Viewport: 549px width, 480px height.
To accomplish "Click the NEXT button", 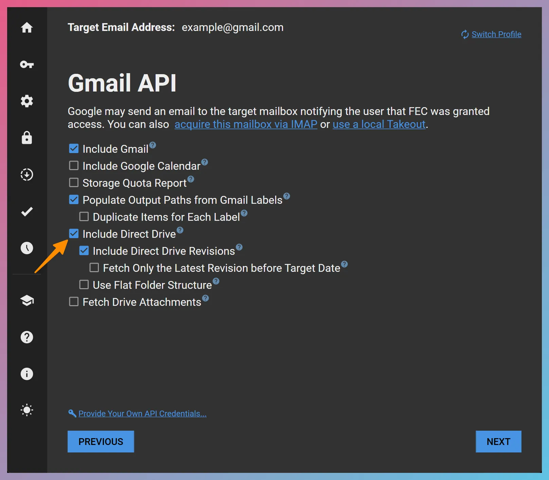I will [x=498, y=442].
